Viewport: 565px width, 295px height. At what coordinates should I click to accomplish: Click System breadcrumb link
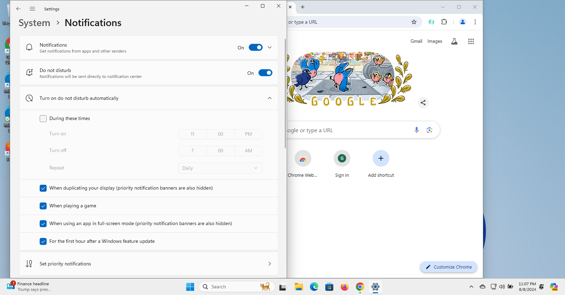tap(34, 23)
